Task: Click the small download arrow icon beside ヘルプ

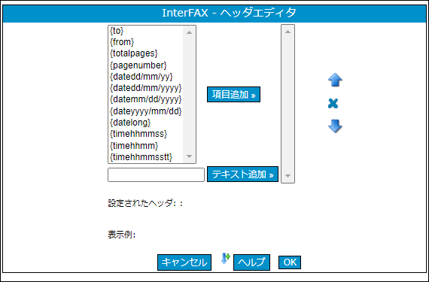Action: (226, 259)
